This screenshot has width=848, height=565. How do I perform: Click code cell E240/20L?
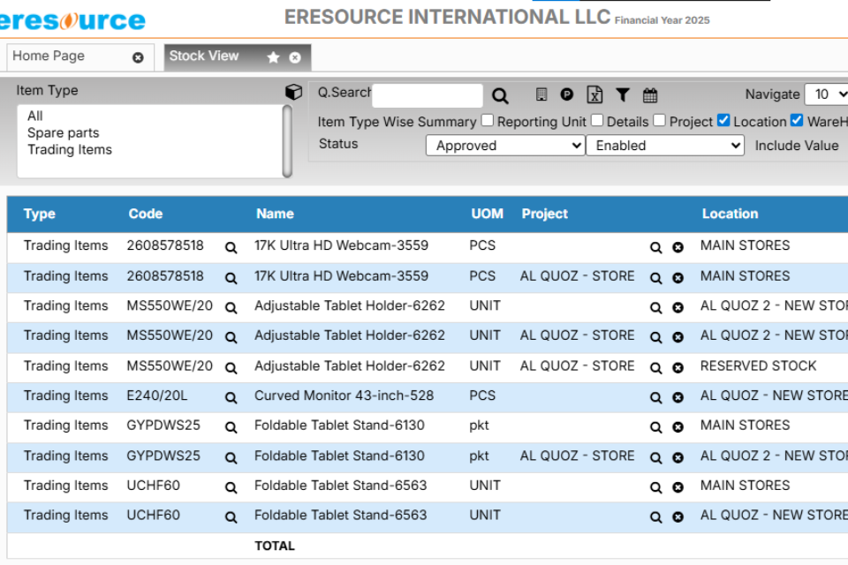pos(157,395)
